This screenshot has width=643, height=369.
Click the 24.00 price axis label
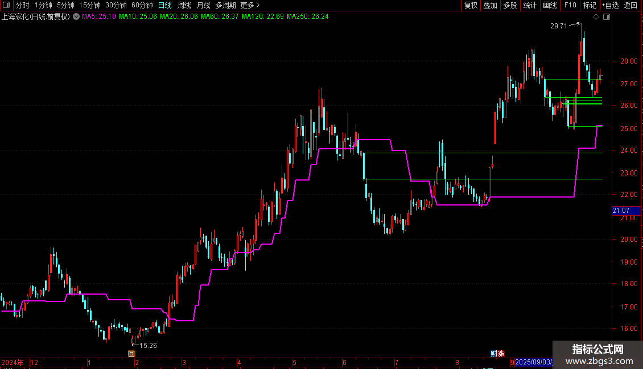click(629, 150)
